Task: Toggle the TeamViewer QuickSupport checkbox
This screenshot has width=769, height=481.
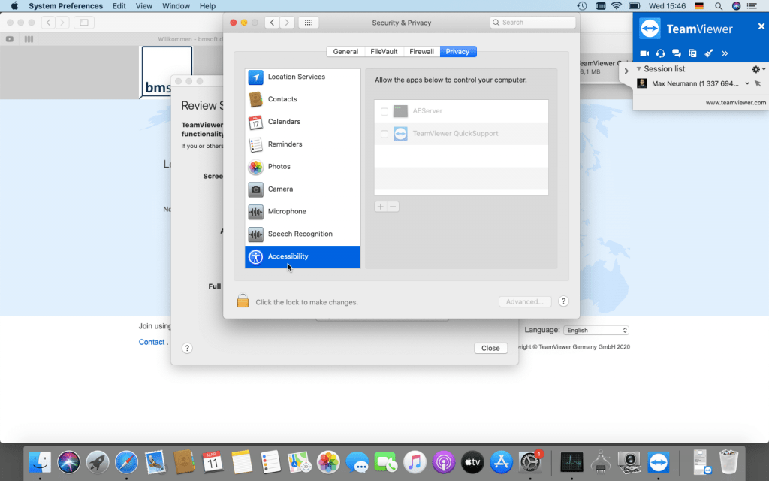Action: coord(384,134)
